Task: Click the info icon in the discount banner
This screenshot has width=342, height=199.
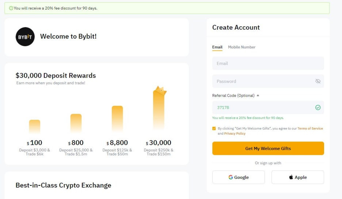Action: tap(11, 8)
